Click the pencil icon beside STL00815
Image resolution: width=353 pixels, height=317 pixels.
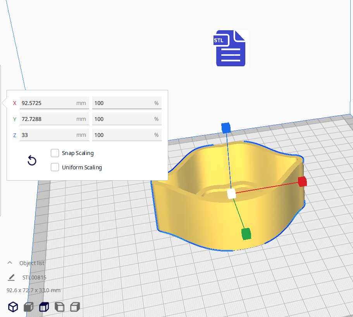[11, 277]
